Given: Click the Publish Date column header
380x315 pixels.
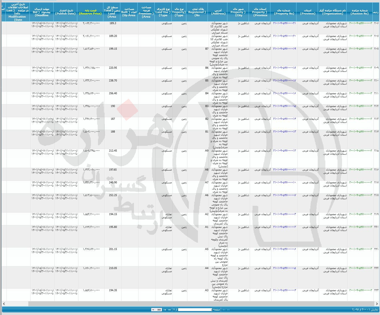Looking at the screenshot, I should click(66, 12).
